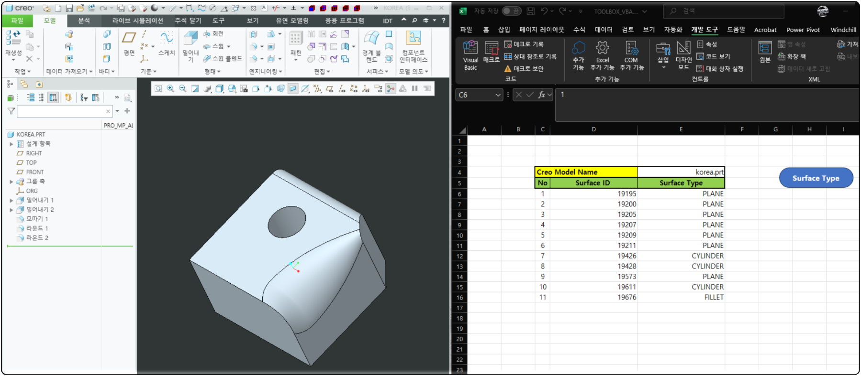Click Refit zoom icon in graphics toolbar
The width and height of the screenshot is (861, 376).
pyautogui.click(x=158, y=88)
